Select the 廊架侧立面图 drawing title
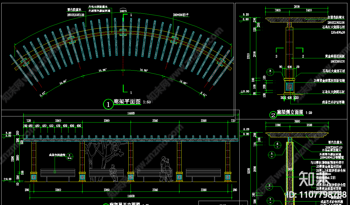350x205 pixels. [x=290, y=112]
